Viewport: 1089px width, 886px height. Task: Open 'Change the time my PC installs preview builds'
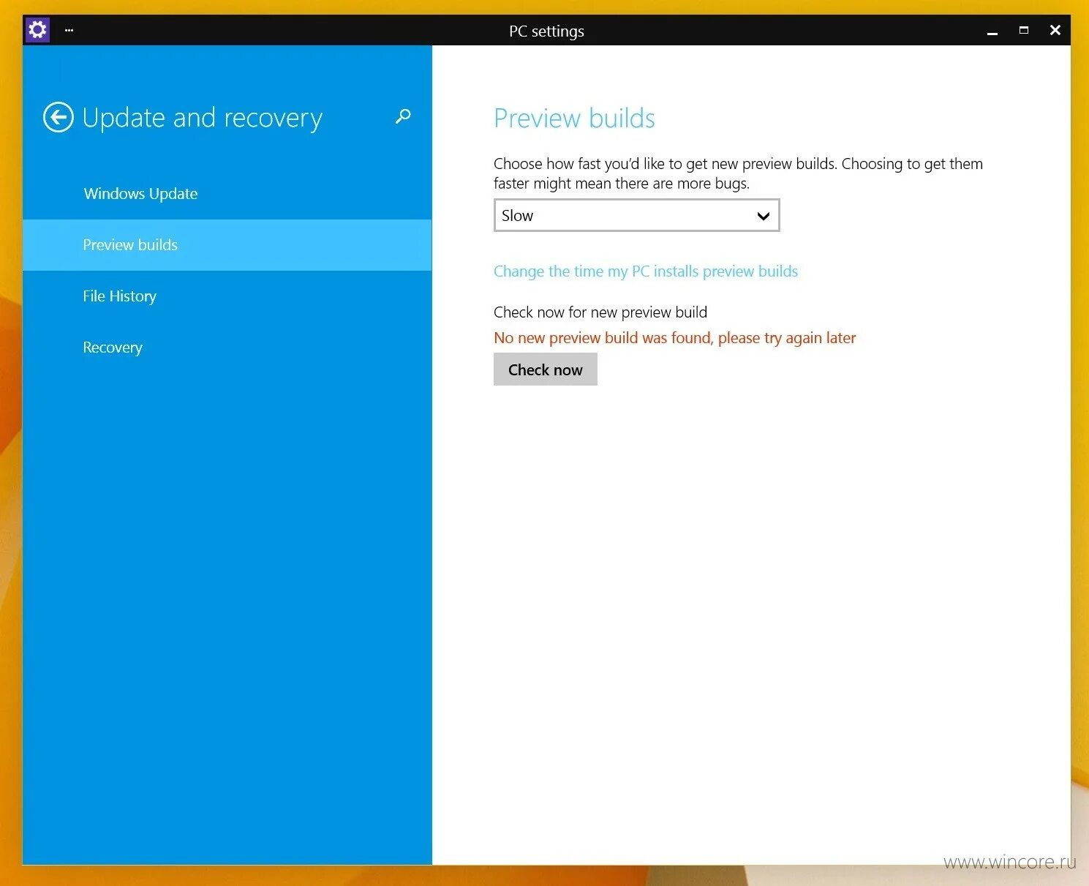pos(646,271)
